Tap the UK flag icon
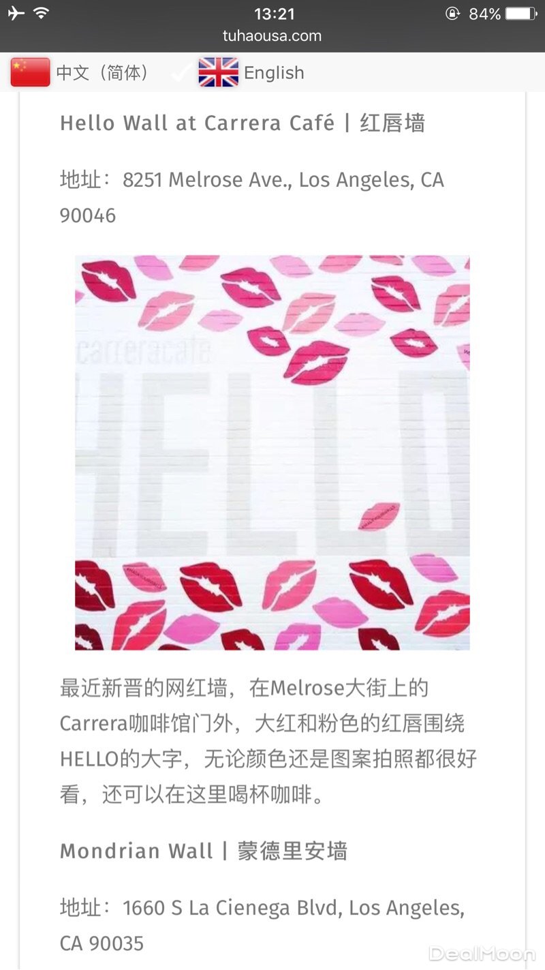The height and width of the screenshot is (970, 545). click(x=218, y=72)
